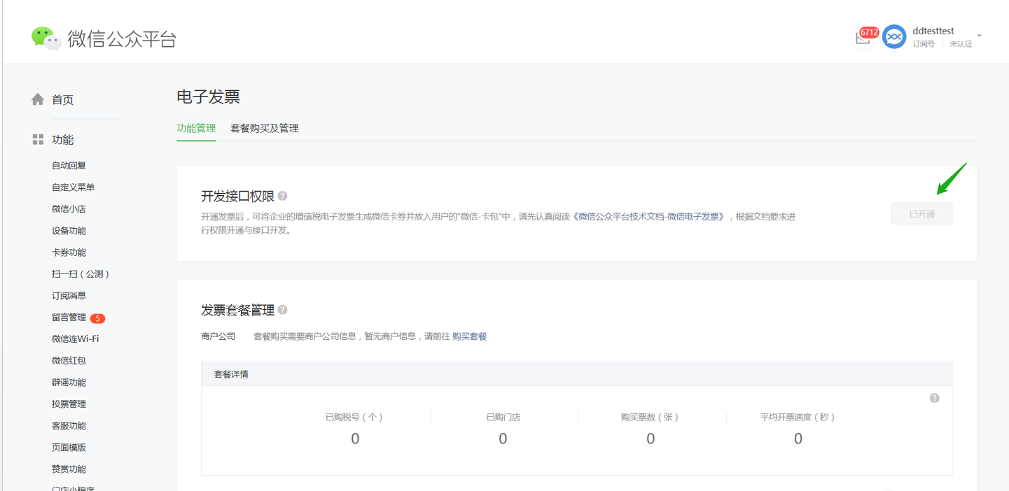Screen dimensions: 1009x491
Task: Click the 微信公众平台 title text
Action: (x=122, y=39)
